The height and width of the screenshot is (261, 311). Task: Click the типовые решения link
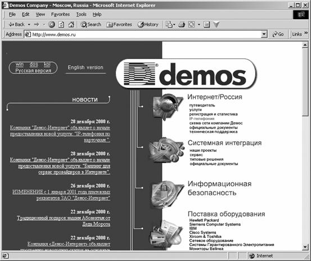206,159
